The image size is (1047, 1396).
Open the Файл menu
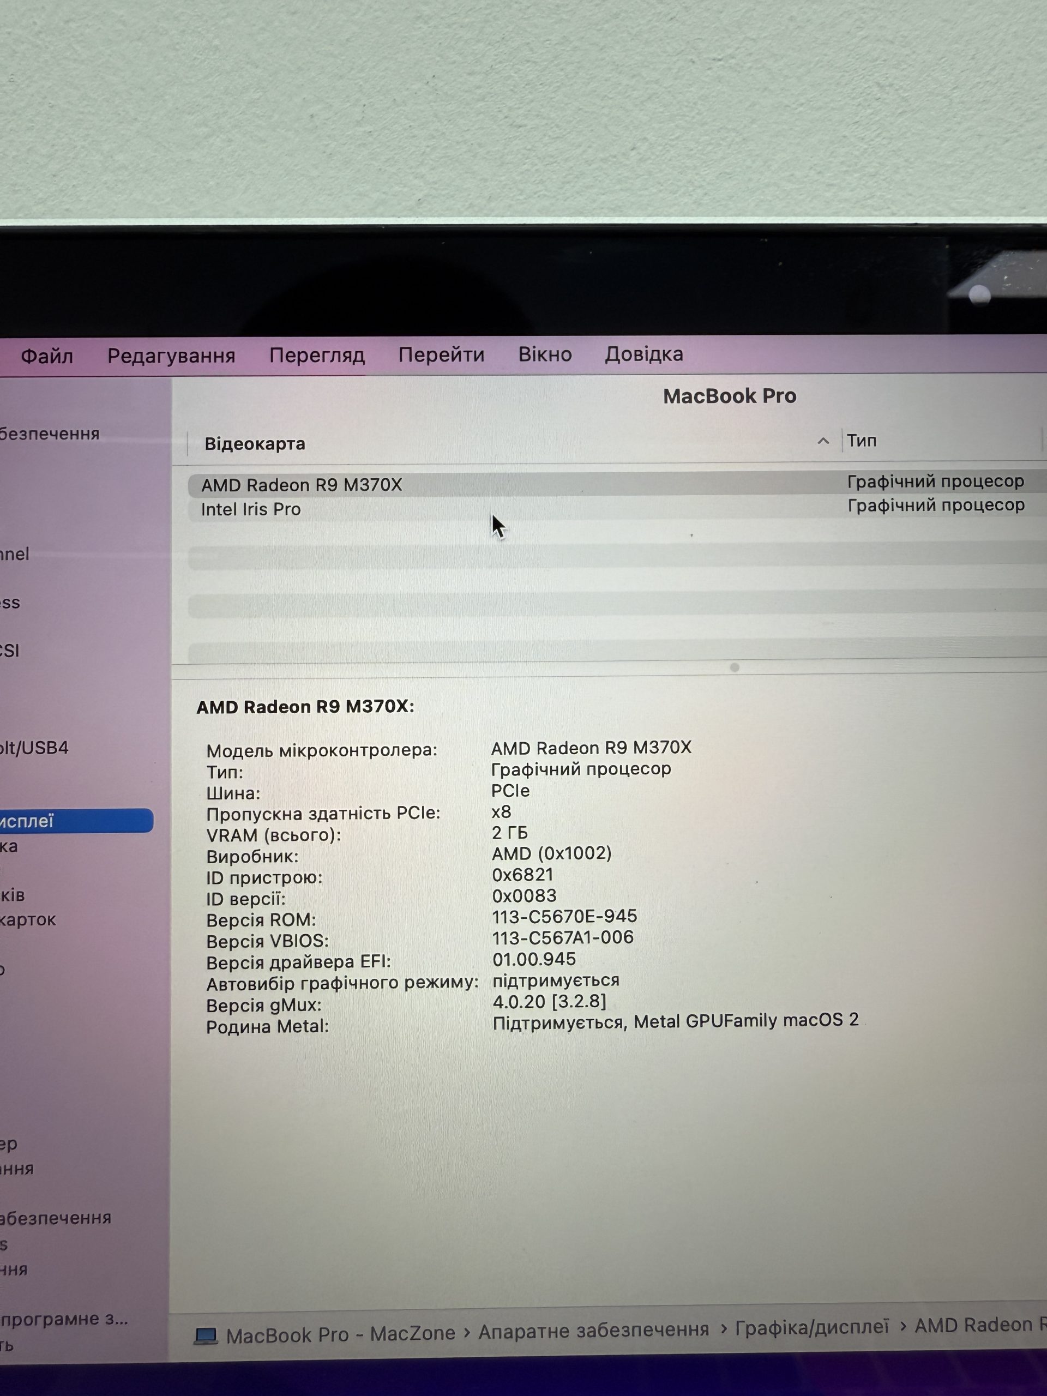(47, 356)
